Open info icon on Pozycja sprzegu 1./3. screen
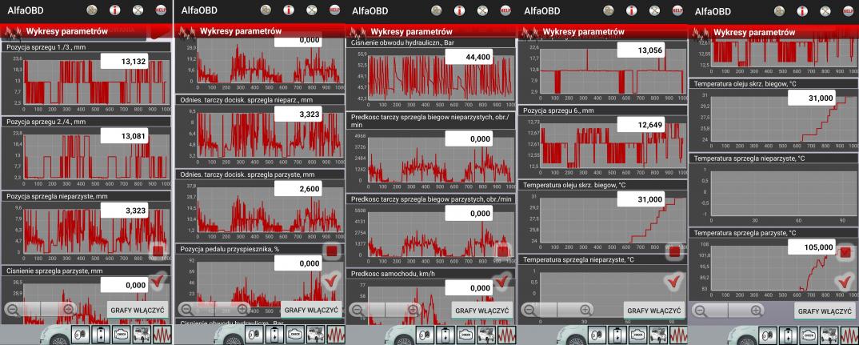The image size is (859, 345). coord(114,10)
